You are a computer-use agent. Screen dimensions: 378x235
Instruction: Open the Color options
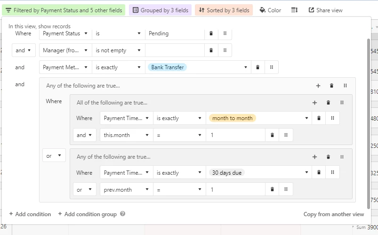coord(270,10)
